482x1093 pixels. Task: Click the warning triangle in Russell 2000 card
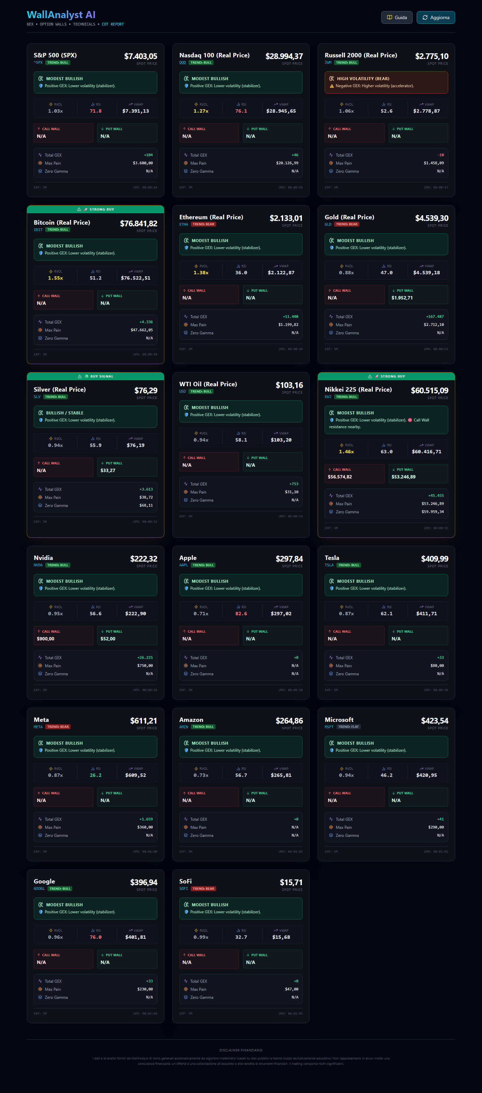coord(332,86)
